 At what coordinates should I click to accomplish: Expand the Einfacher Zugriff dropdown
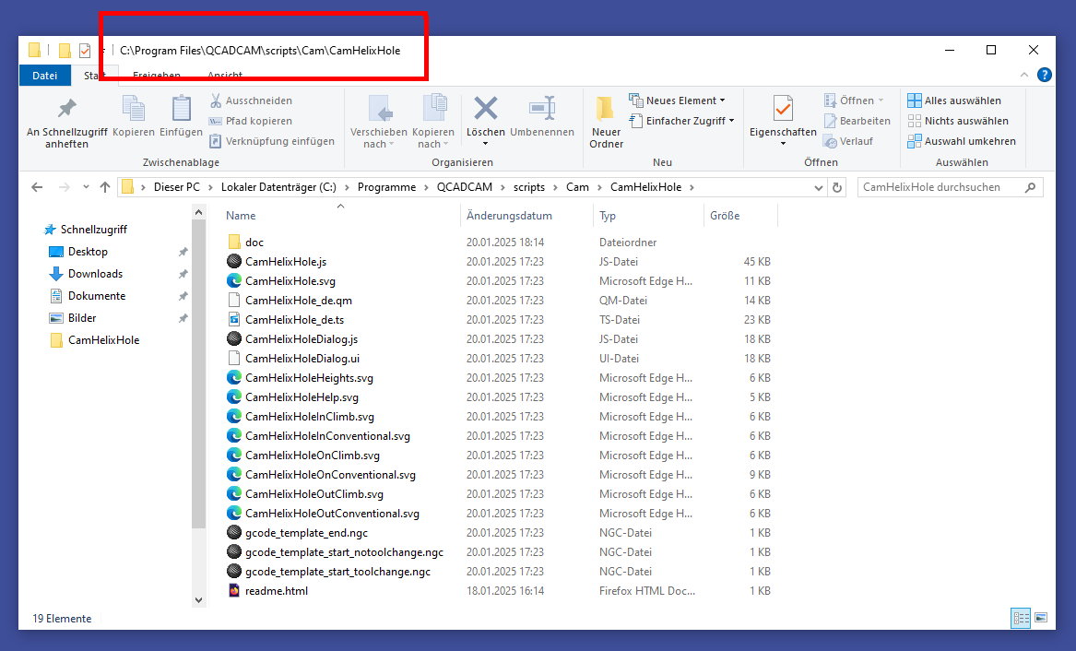(681, 121)
